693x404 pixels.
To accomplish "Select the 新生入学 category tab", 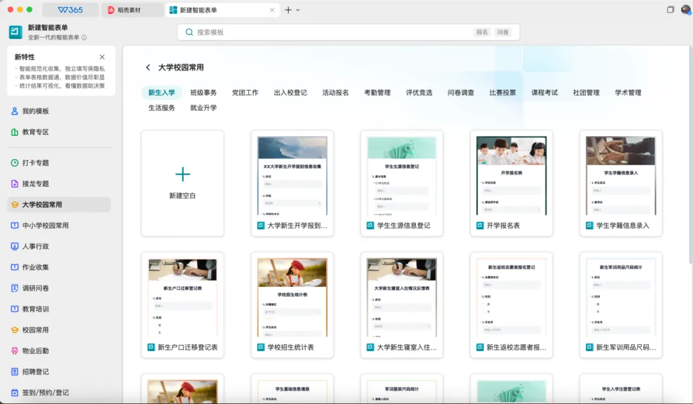I will click(x=162, y=93).
